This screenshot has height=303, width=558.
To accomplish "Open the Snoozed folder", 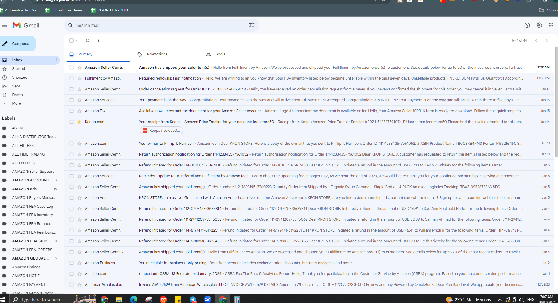I will tap(30, 77).
